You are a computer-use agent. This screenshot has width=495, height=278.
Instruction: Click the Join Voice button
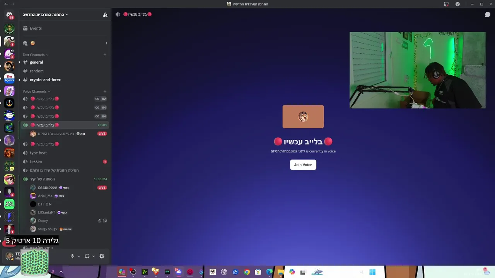[303, 164]
